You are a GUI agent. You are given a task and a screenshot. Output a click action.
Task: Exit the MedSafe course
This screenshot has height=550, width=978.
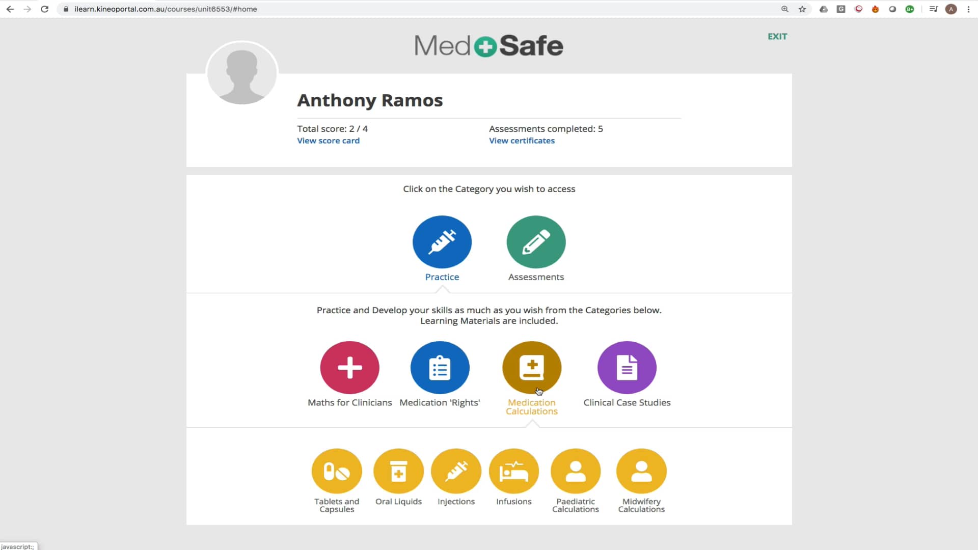(x=777, y=36)
